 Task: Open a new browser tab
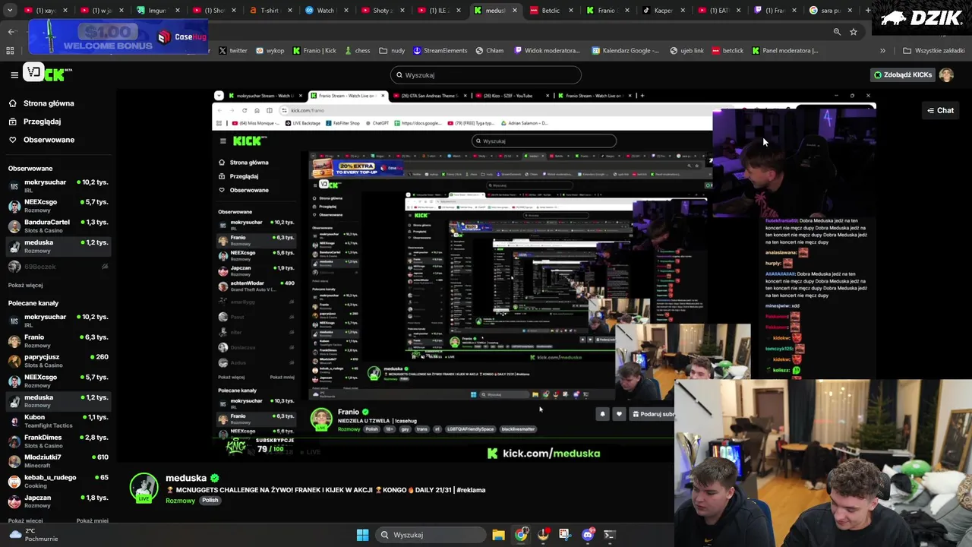pos(870,11)
